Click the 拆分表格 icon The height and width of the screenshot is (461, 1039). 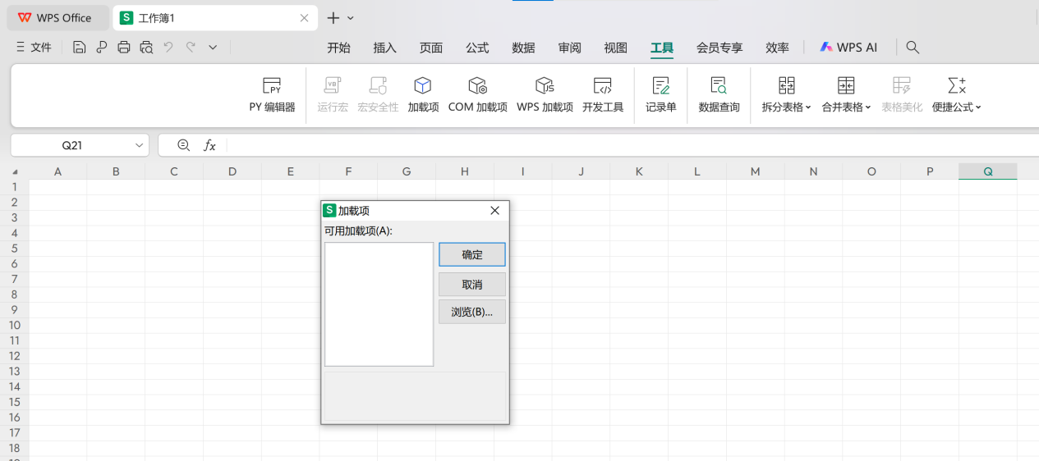(786, 85)
